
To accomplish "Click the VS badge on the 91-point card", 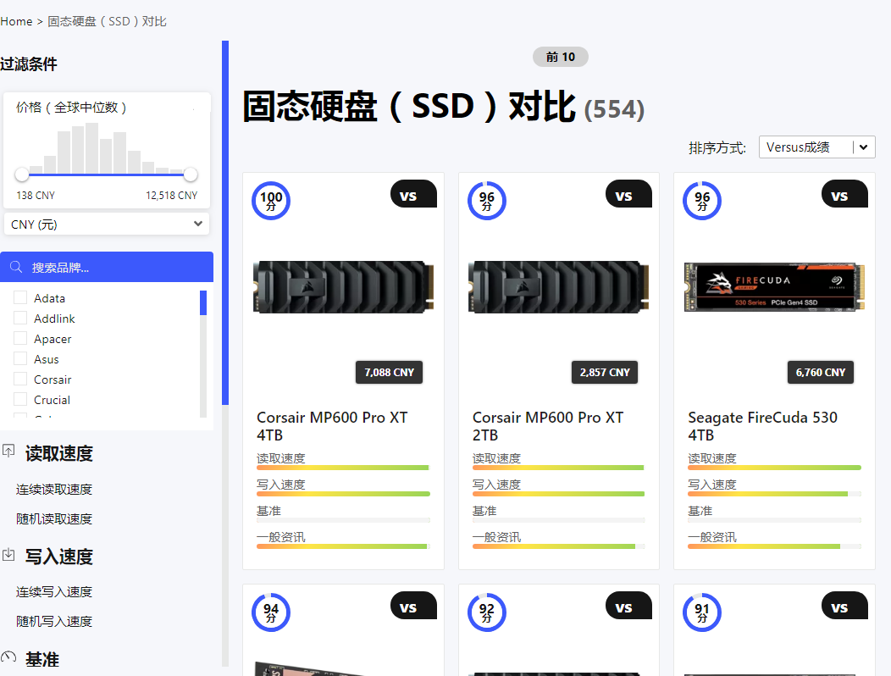I will tap(844, 606).
